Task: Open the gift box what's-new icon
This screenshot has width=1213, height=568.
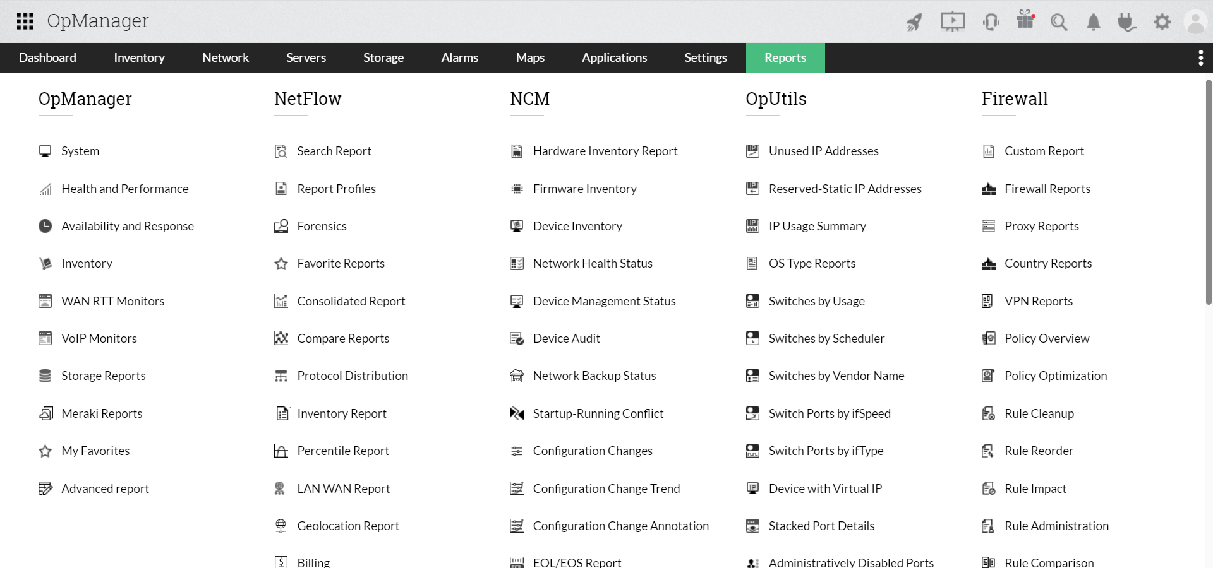Action: coord(1025,20)
